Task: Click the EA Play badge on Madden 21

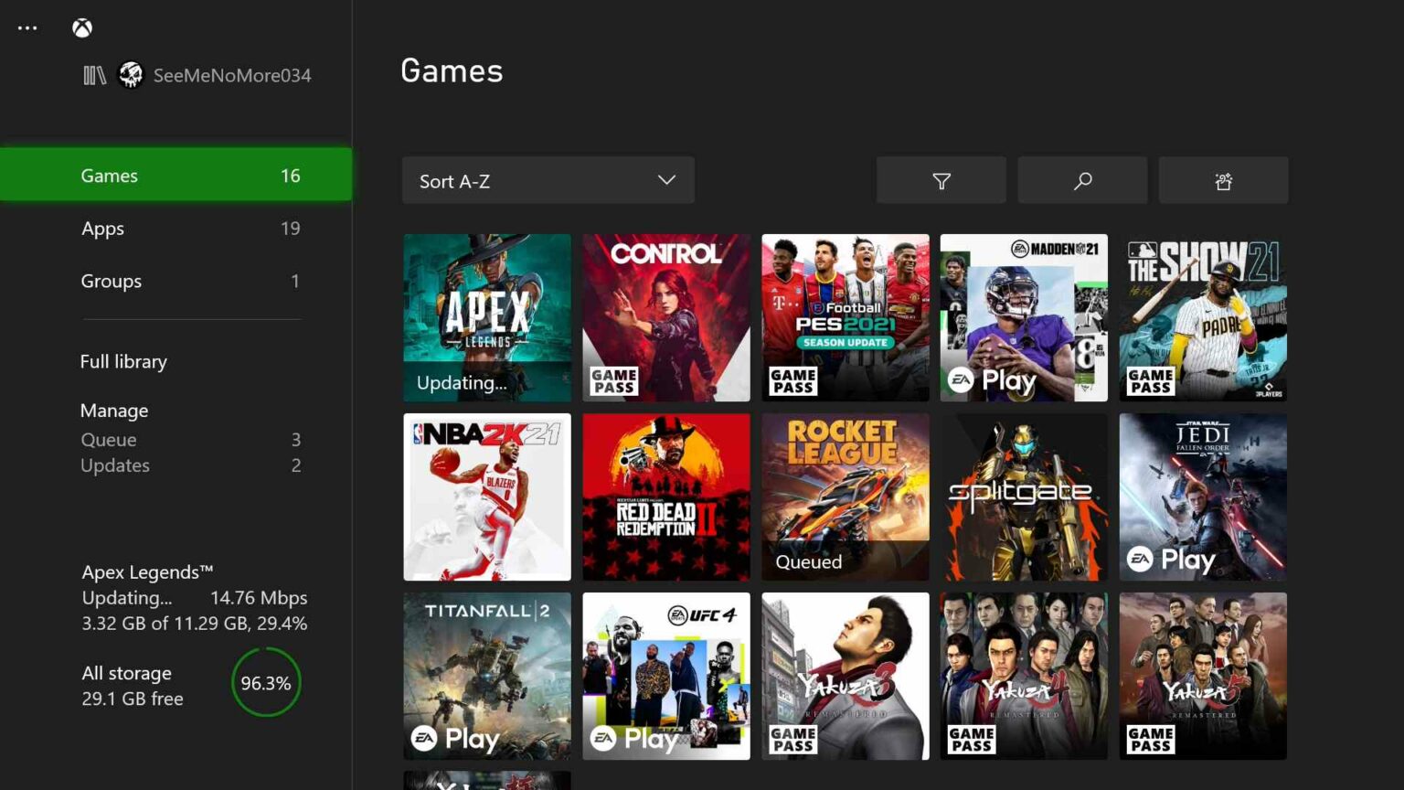Action: click(x=979, y=379)
